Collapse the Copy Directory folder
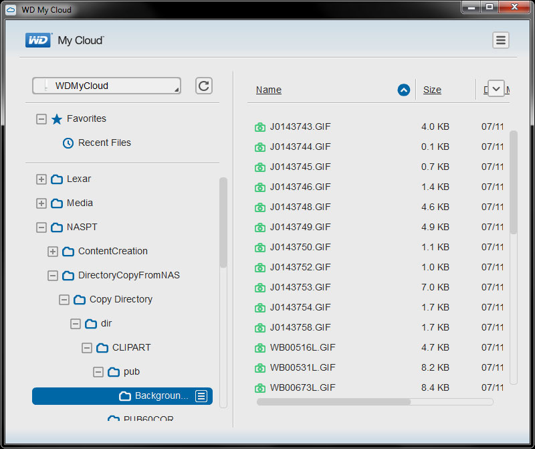The image size is (535, 449). (64, 300)
